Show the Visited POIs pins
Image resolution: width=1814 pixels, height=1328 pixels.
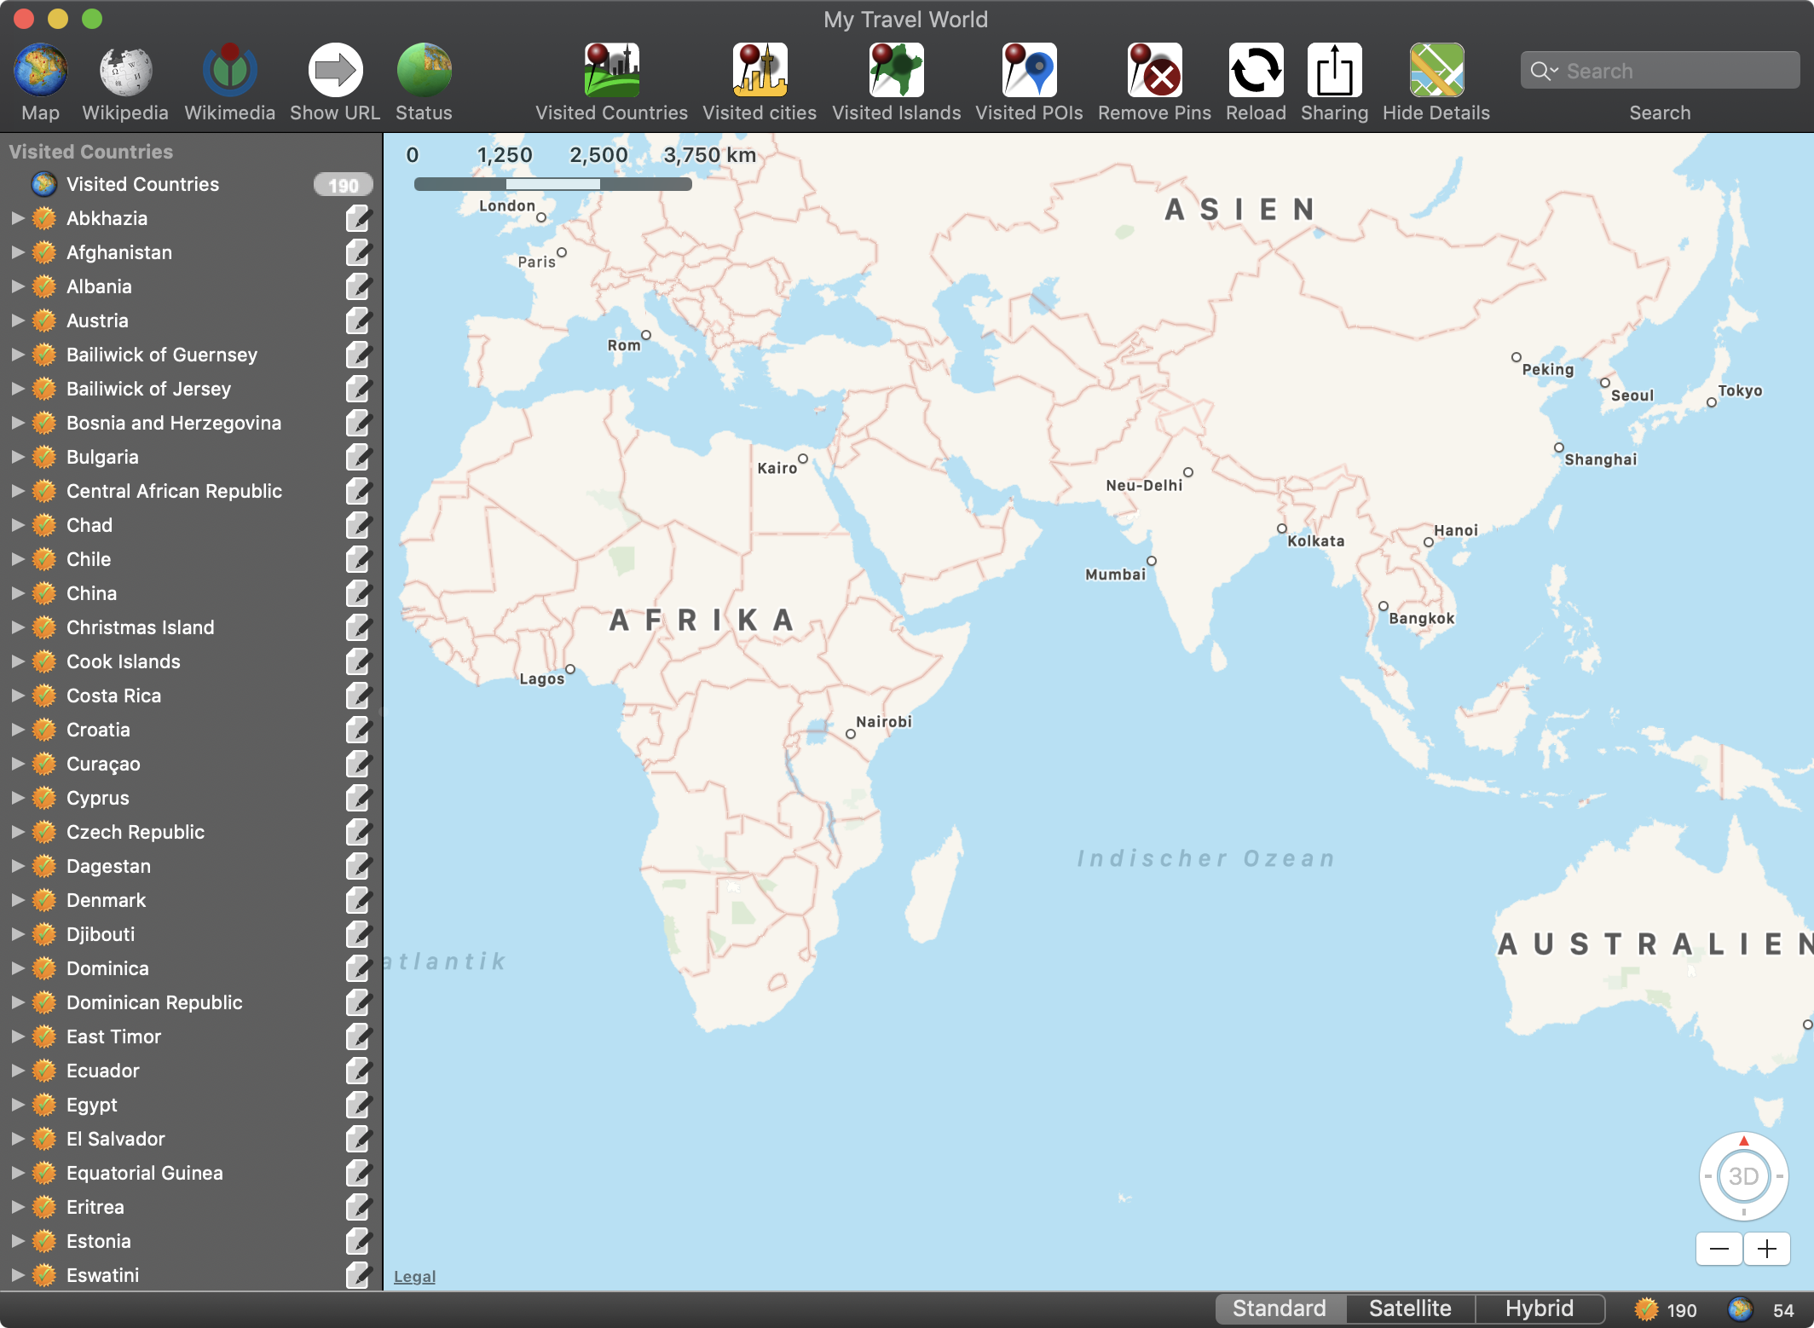1029,71
